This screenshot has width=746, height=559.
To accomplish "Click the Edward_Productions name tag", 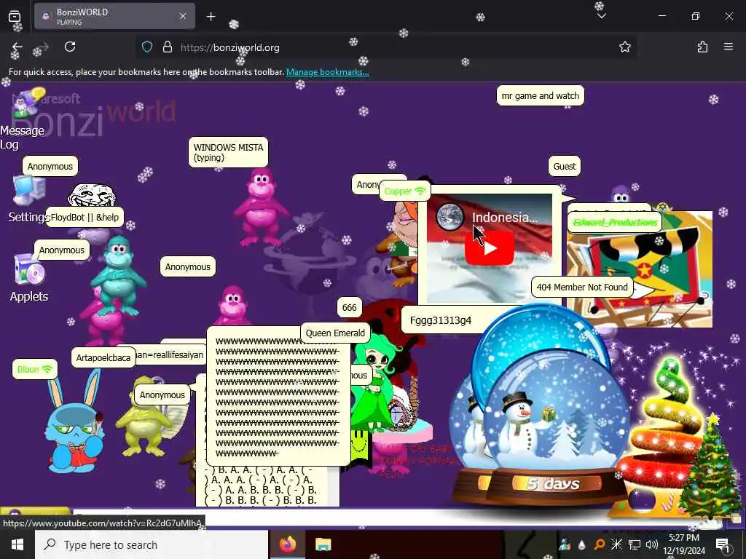I will pos(615,223).
